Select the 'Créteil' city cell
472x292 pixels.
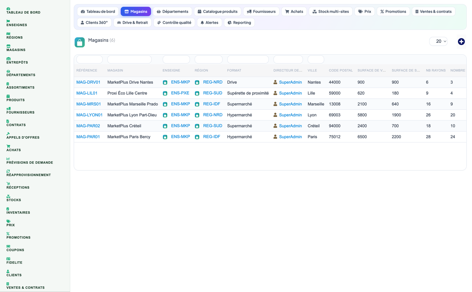coord(314,126)
